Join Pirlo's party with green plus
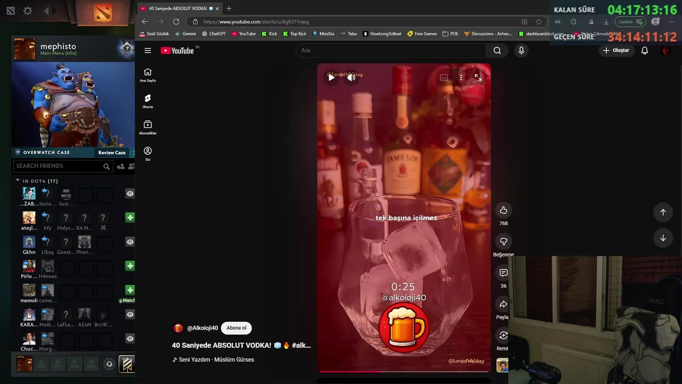The width and height of the screenshot is (682, 384). click(x=130, y=266)
